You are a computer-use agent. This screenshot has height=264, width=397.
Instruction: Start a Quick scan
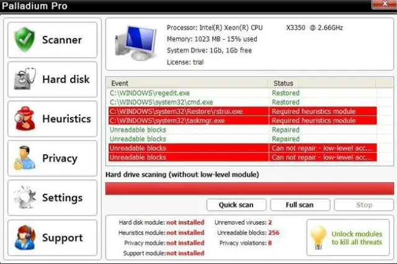click(x=236, y=205)
